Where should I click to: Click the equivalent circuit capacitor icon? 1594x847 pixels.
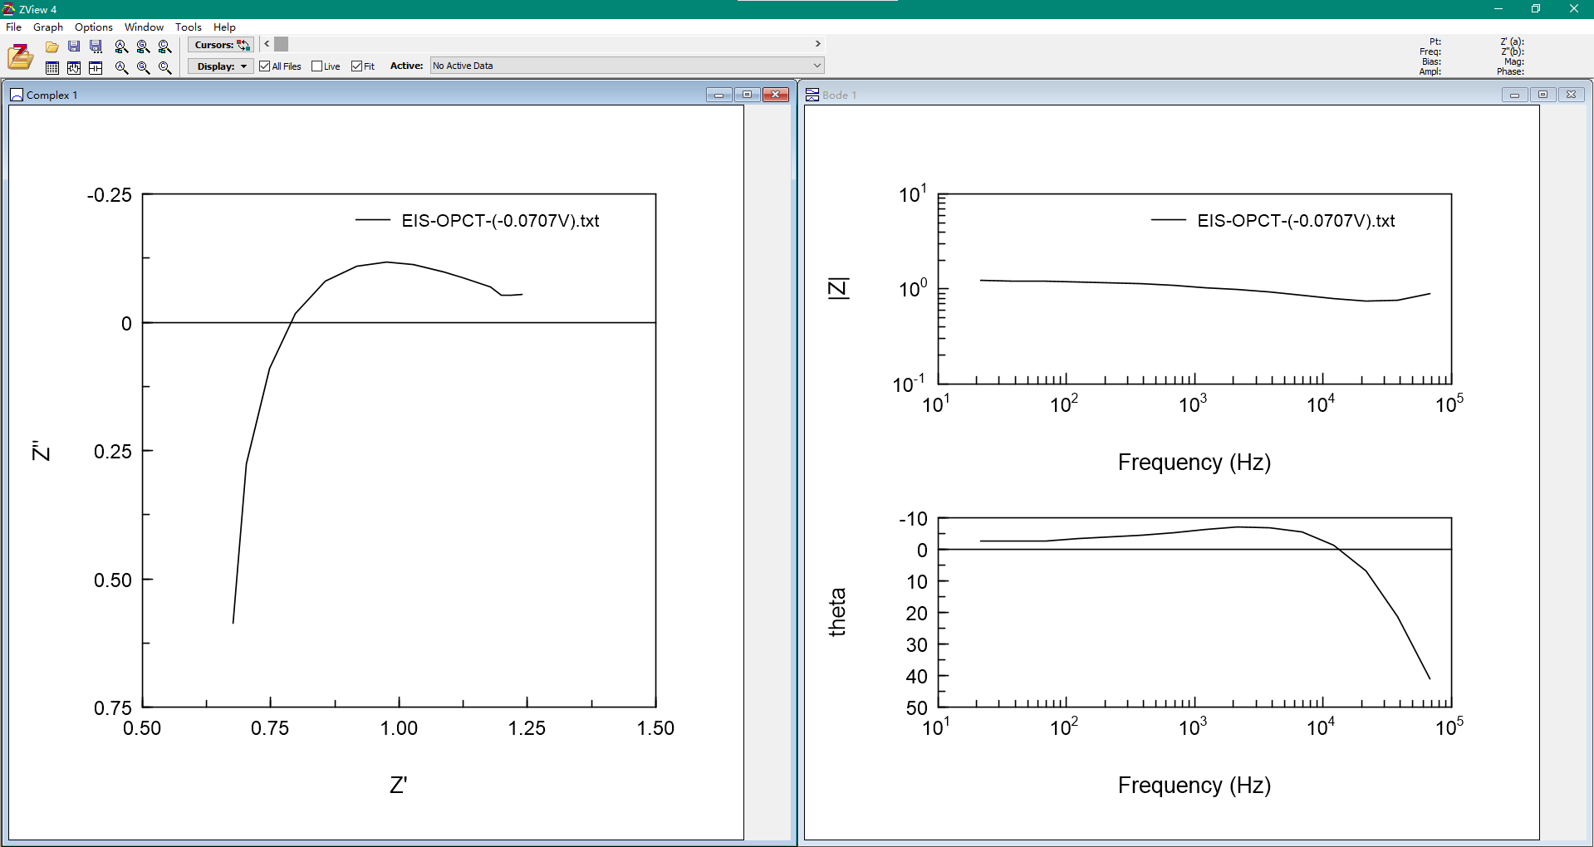pos(96,68)
